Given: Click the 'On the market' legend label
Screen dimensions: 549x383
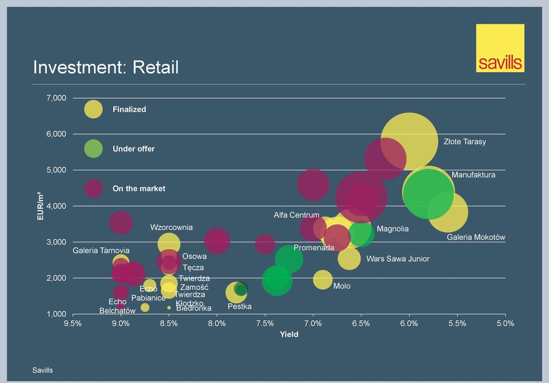Looking at the screenshot, I should (x=138, y=188).
